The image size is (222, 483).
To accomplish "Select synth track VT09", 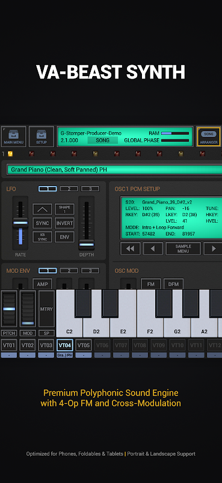I will tap(158, 345).
